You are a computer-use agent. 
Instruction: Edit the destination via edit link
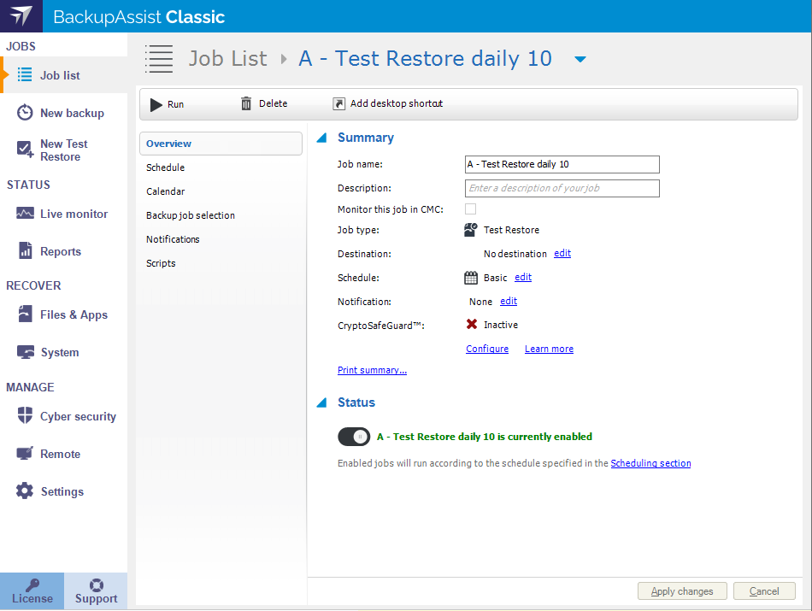point(562,254)
